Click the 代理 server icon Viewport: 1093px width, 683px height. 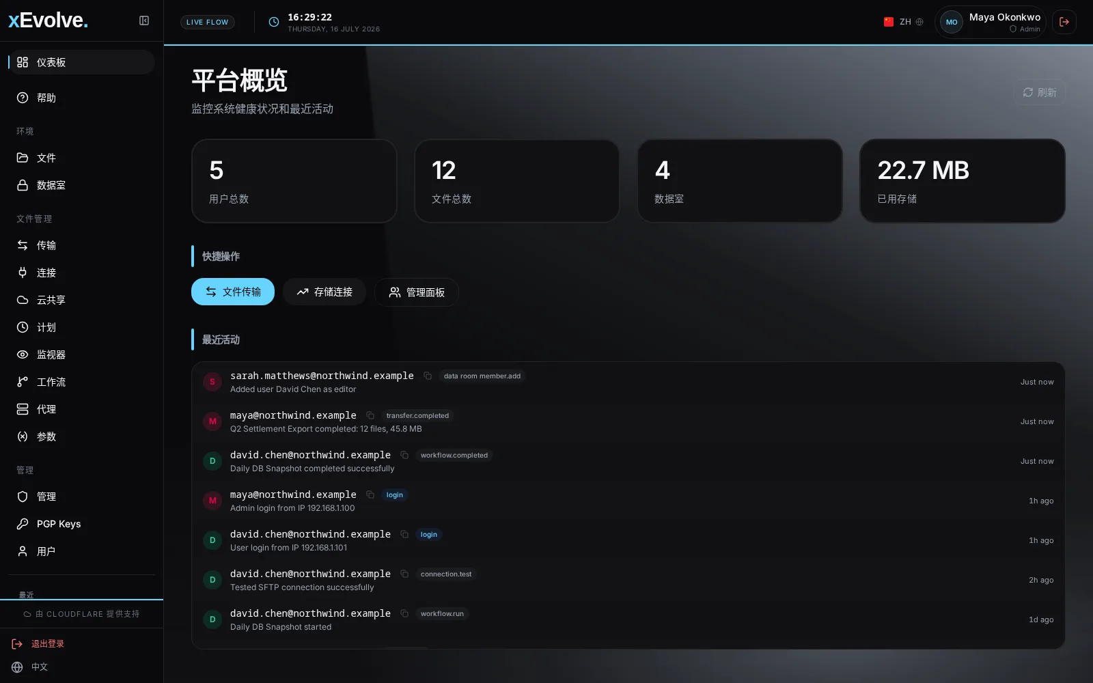pyautogui.click(x=23, y=409)
